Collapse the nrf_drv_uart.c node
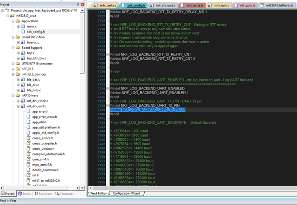The image size is (297, 205). pyautogui.click(x=19, y=106)
